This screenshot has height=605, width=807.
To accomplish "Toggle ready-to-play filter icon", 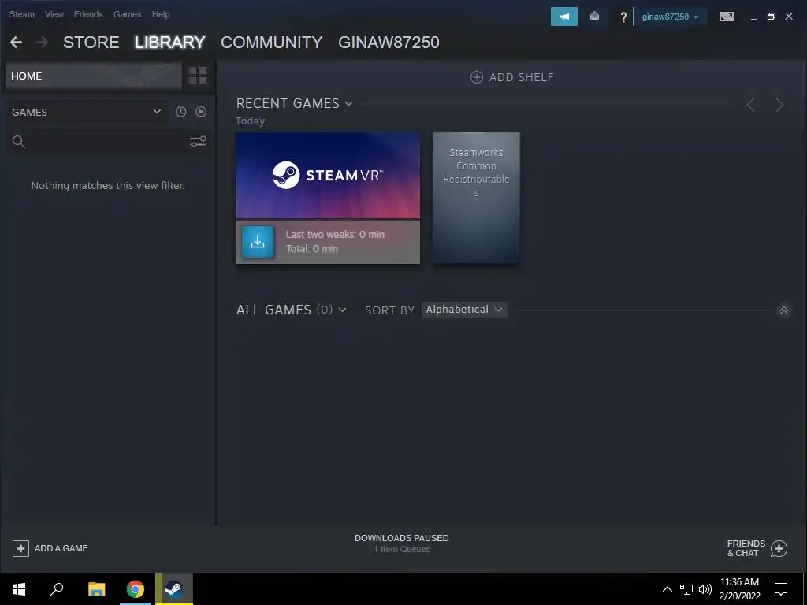I will pyautogui.click(x=201, y=112).
